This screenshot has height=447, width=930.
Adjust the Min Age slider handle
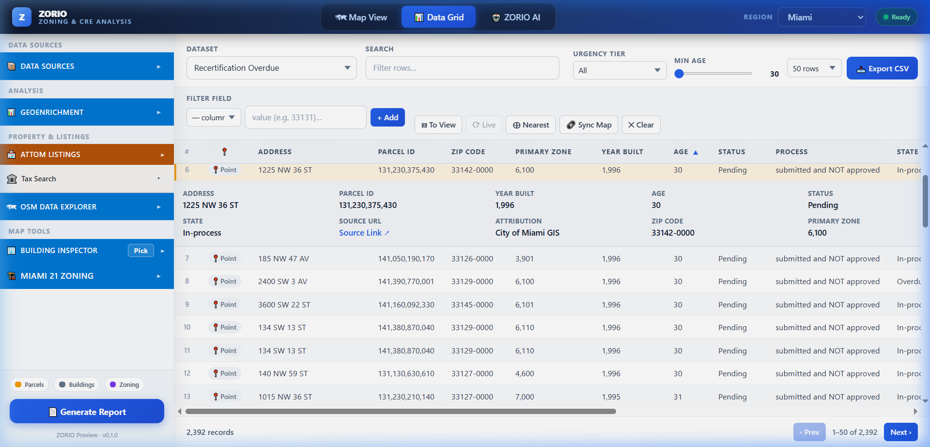pos(679,74)
